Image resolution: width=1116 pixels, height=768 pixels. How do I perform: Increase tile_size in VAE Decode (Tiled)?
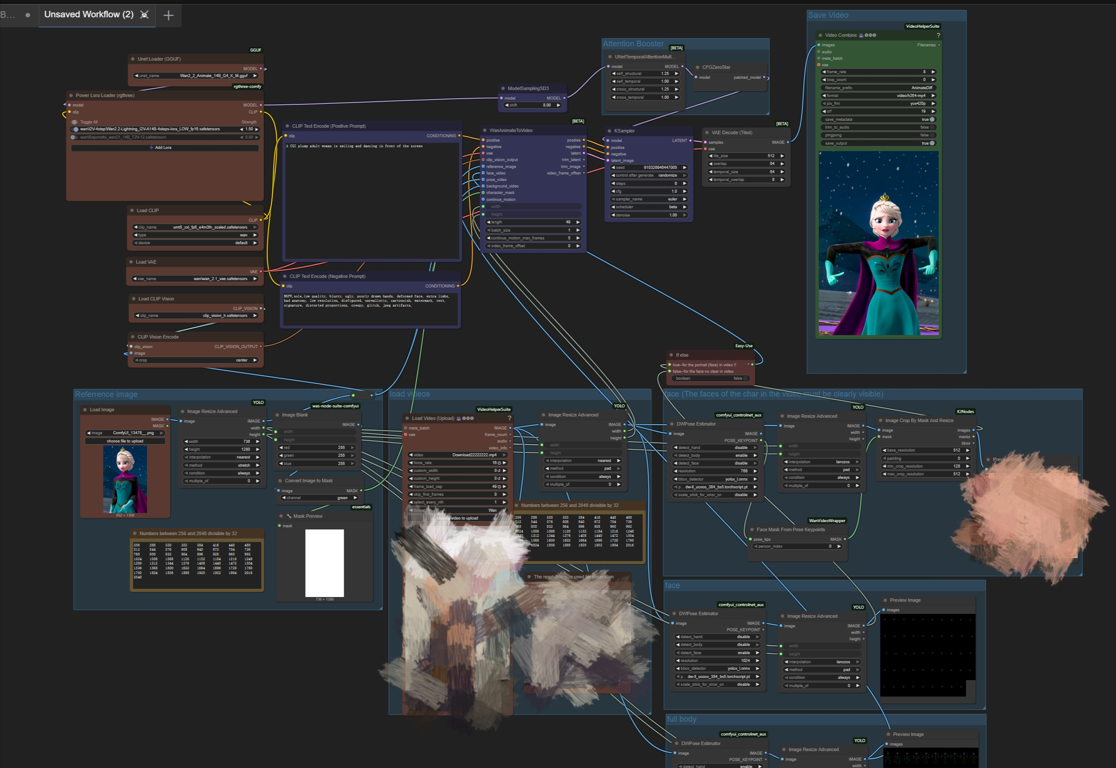pyautogui.click(x=782, y=156)
